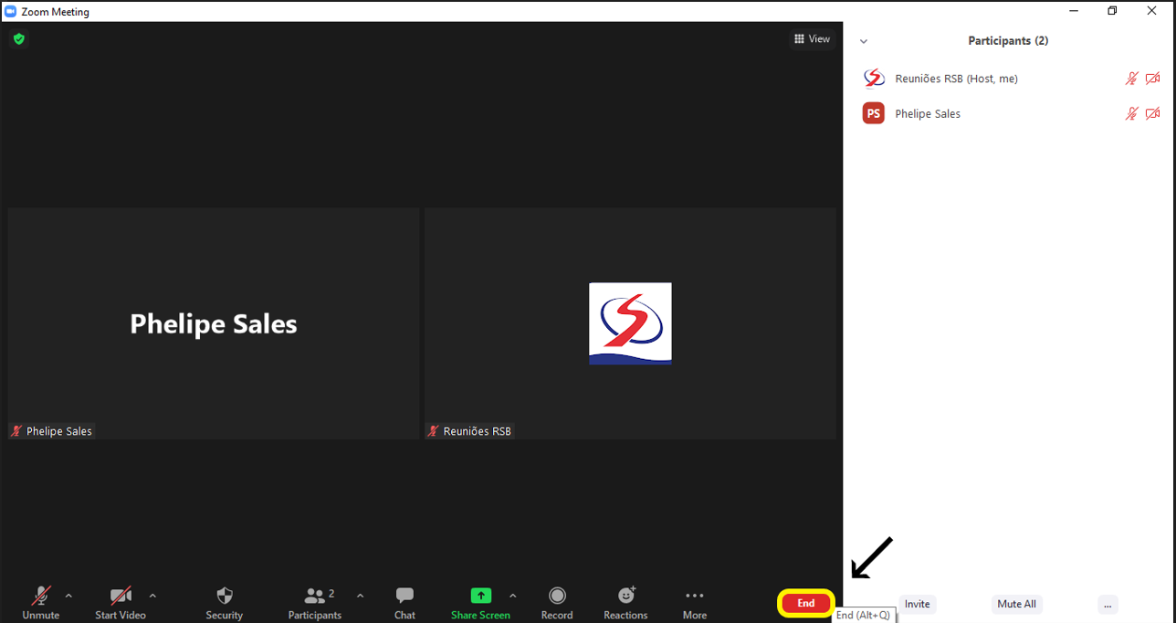Open the Chat bubble icon
1176x623 pixels.
(404, 596)
